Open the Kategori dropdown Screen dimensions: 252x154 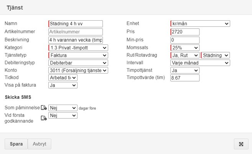point(78,48)
